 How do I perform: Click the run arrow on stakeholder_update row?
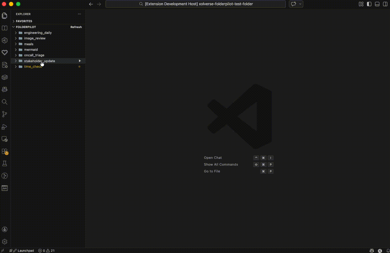pos(79,61)
